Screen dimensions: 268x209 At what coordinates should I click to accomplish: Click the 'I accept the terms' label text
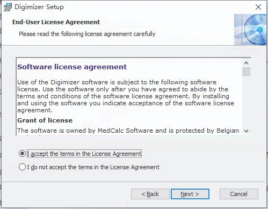[x=84, y=154]
